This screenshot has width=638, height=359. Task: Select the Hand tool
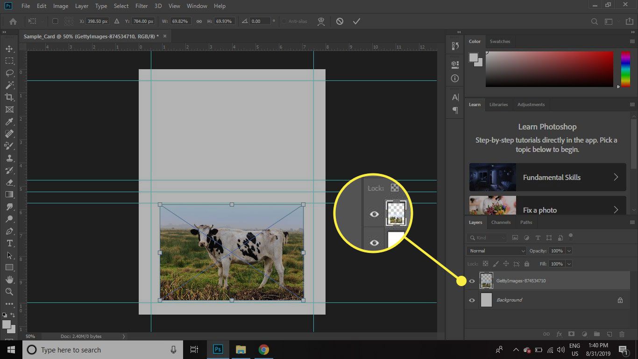coord(9,280)
